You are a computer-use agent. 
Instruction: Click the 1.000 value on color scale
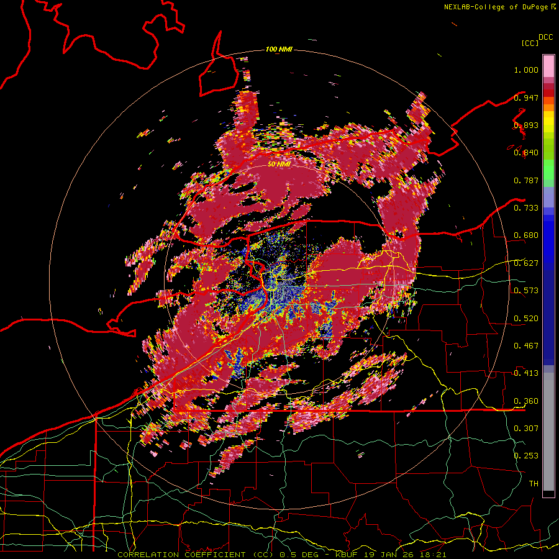click(x=526, y=70)
